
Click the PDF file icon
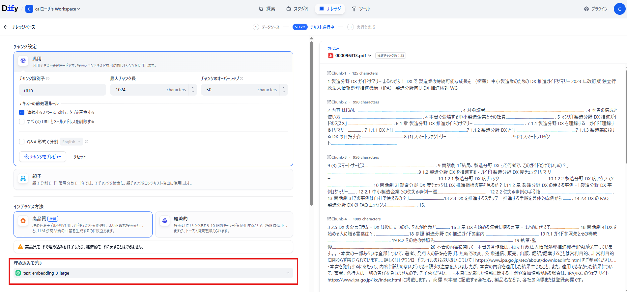coord(330,56)
